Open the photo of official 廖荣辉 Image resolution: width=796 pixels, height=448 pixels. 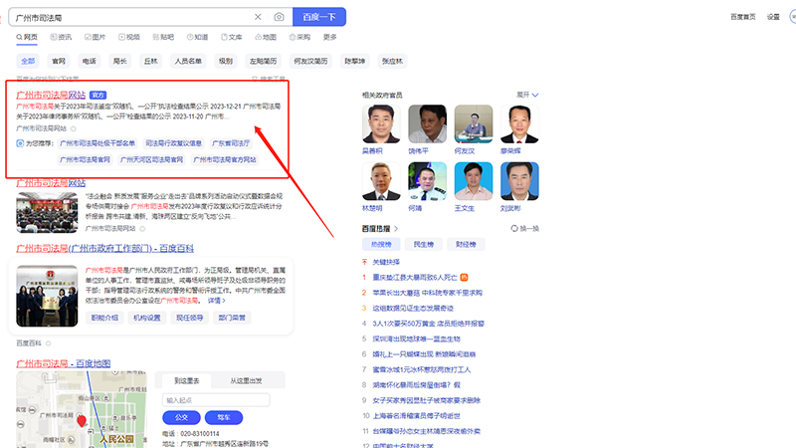tap(519, 123)
